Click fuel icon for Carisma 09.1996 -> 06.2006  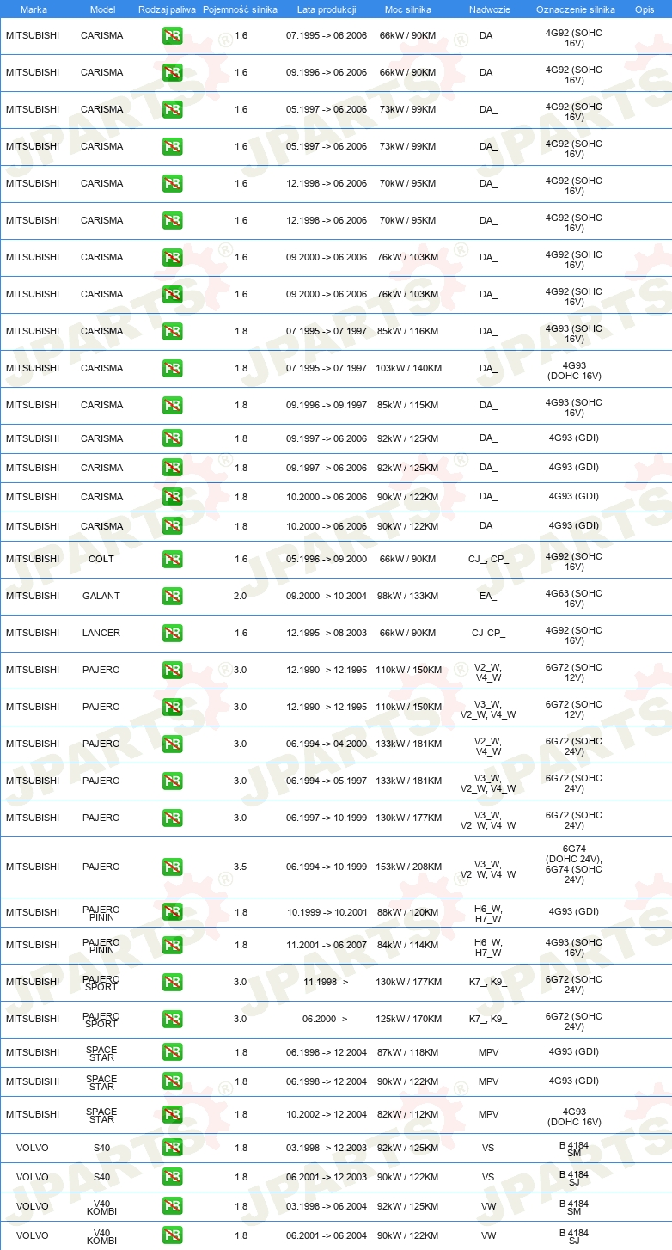[x=172, y=72]
